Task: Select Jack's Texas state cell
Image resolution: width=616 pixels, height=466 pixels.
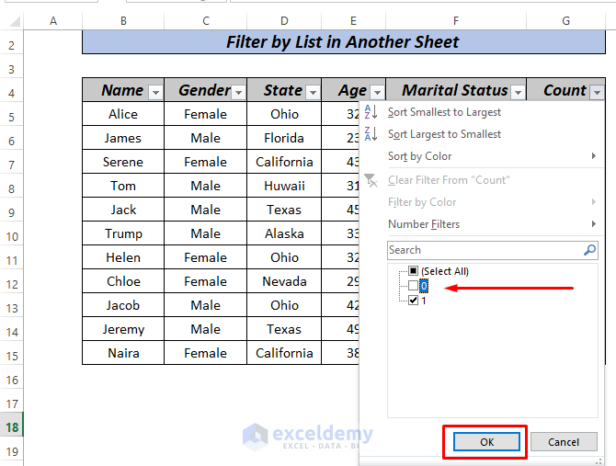Action: 284,210
